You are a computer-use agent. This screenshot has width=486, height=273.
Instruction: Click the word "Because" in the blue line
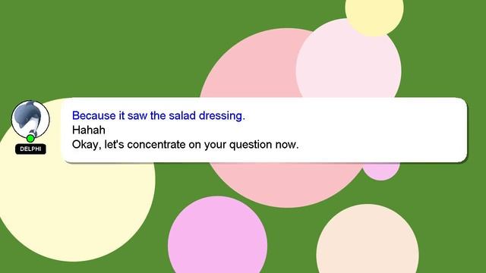(x=94, y=115)
